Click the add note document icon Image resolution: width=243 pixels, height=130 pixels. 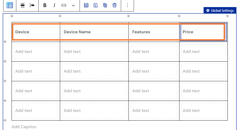[x=96, y=5]
